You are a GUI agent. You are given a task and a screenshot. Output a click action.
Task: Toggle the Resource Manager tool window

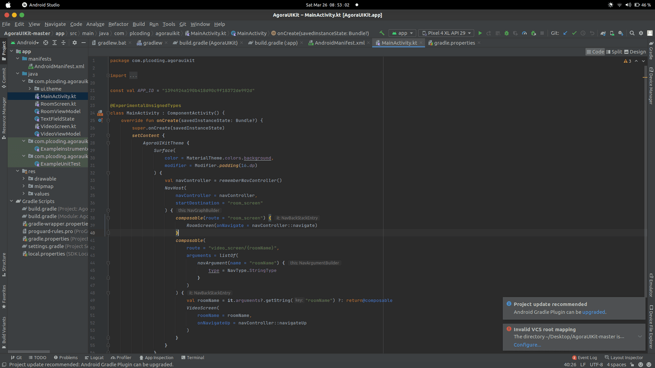click(x=4, y=118)
